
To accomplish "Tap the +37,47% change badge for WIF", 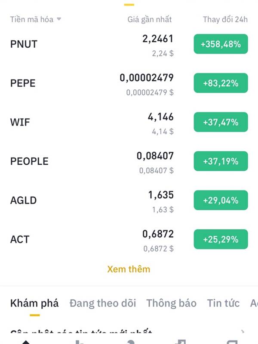I will pyautogui.click(x=221, y=122).
